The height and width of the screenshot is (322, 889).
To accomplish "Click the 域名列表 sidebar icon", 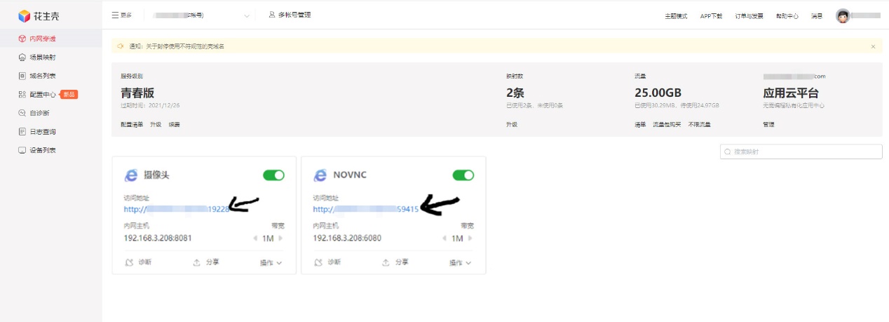I will pos(22,76).
